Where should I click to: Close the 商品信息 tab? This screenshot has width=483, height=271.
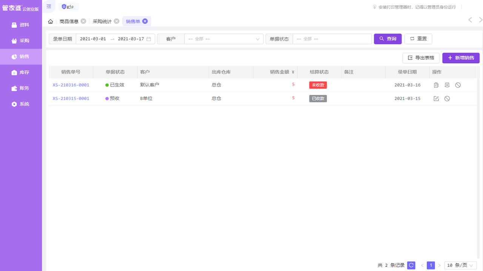click(83, 21)
